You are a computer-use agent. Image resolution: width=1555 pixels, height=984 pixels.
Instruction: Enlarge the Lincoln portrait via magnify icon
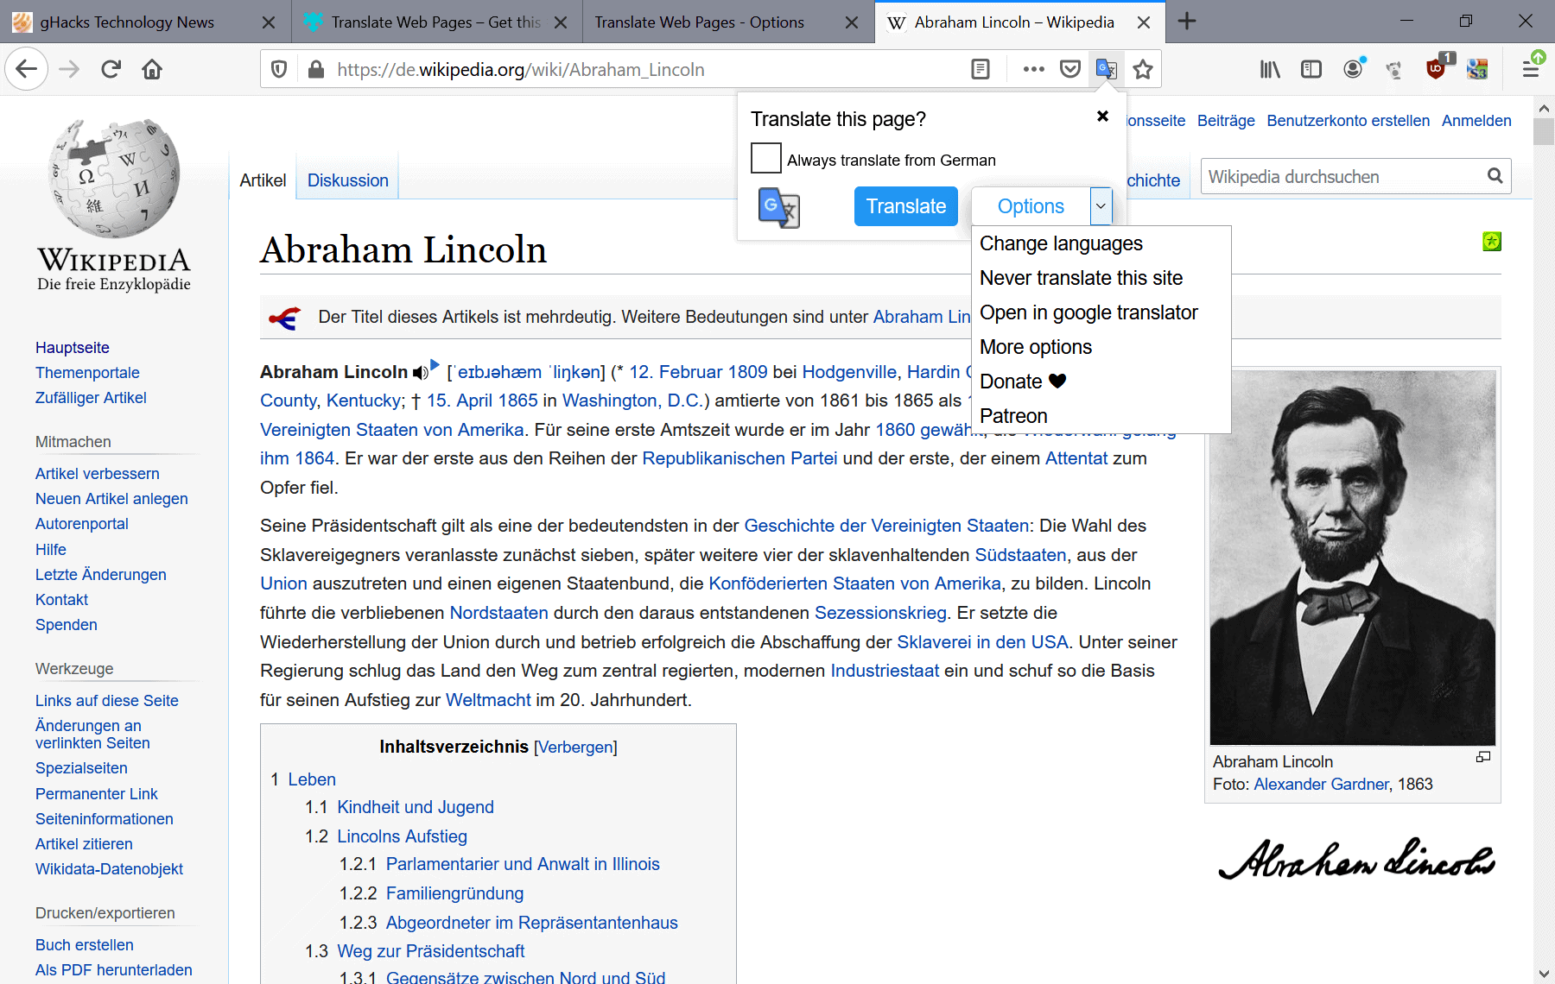[x=1483, y=757]
